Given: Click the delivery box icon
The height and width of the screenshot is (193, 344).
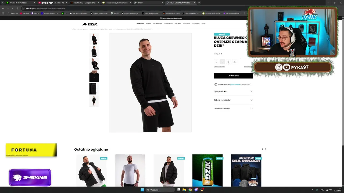Looking at the screenshot, I should [x=216, y=84].
